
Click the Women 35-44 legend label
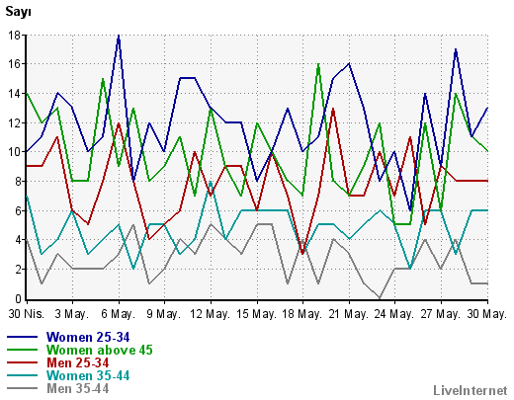pyautogui.click(x=88, y=375)
